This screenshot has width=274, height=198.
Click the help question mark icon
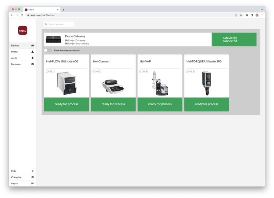click(x=32, y=171)
